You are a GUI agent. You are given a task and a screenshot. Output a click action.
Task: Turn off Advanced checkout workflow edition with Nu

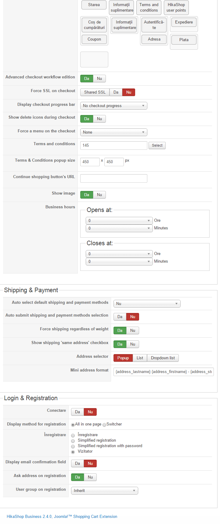pos(99,78)
